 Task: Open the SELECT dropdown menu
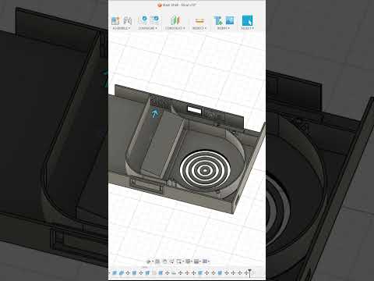[x=247, y=28]
